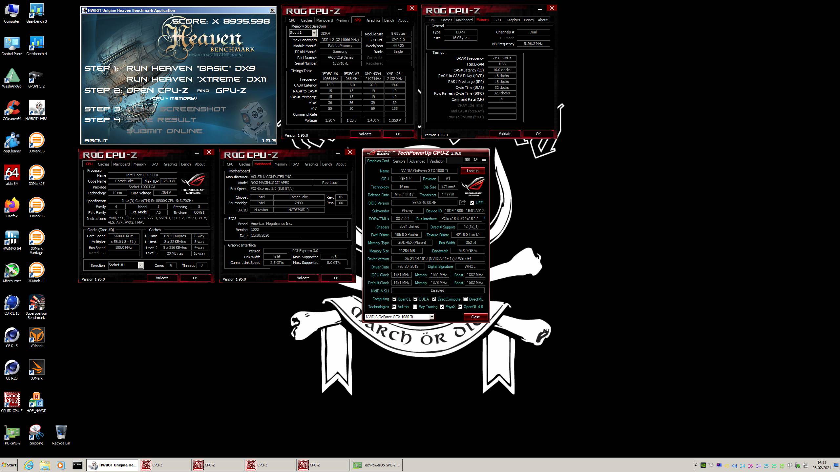Screen dimensions: 840x472
Task: Click the Lookup button in GPU-Z
Action: click(x=472, y=171)
